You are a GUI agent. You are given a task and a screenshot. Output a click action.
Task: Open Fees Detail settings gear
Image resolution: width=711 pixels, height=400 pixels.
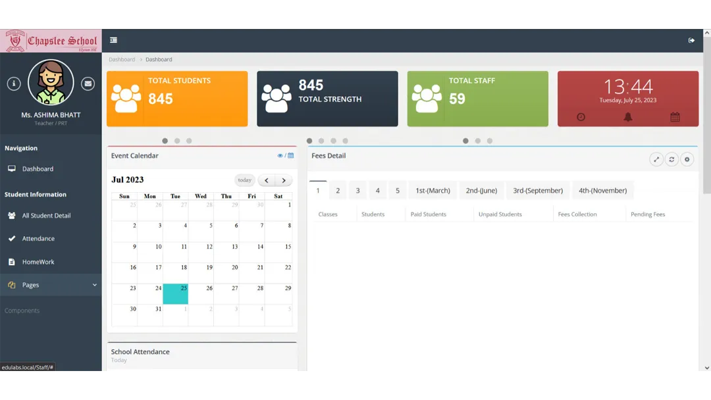[x=687, y=159]
